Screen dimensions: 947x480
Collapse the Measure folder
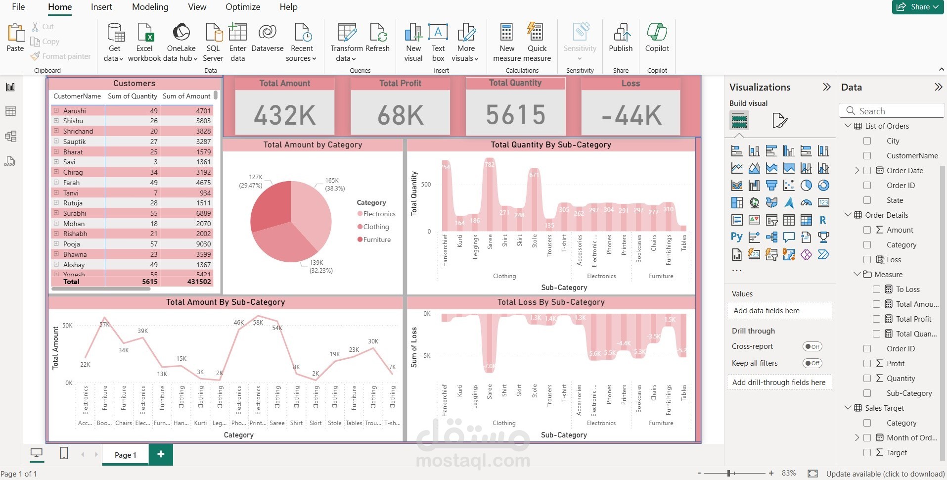click(x=857, y=274)
